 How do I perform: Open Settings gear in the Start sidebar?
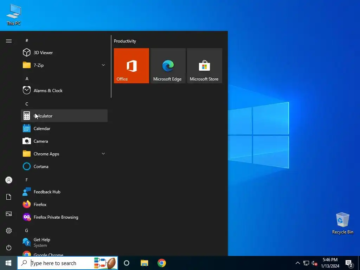click(9, 231)
